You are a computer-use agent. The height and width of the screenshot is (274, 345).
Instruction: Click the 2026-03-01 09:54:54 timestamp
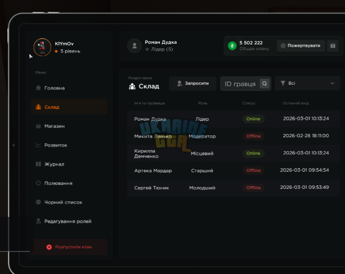[304, 170]
